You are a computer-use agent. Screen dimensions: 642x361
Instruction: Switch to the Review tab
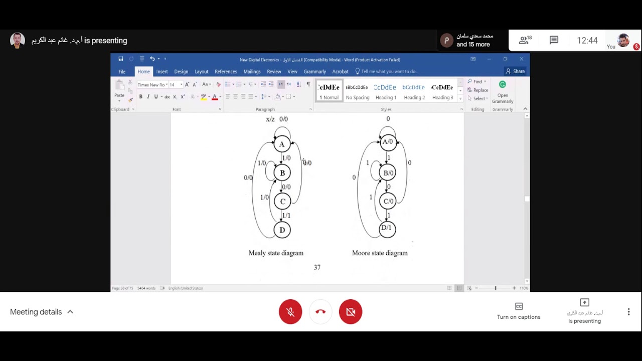click(274, 72)
